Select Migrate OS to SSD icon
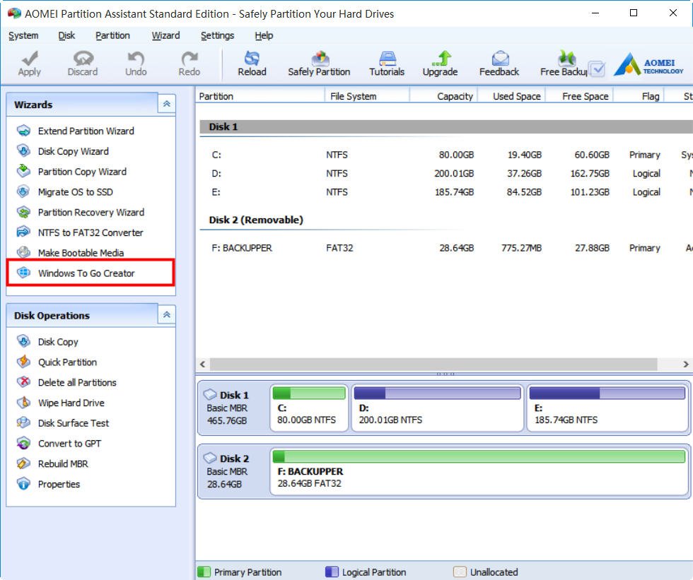693x580 pixels. (23, 191)
